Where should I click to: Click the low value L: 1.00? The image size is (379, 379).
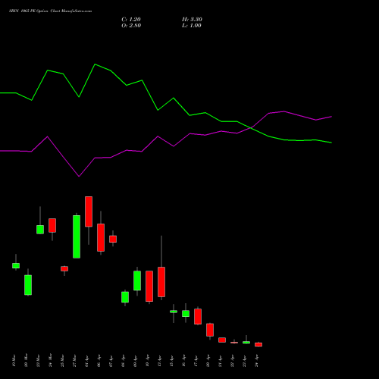(x=192, y=26)
